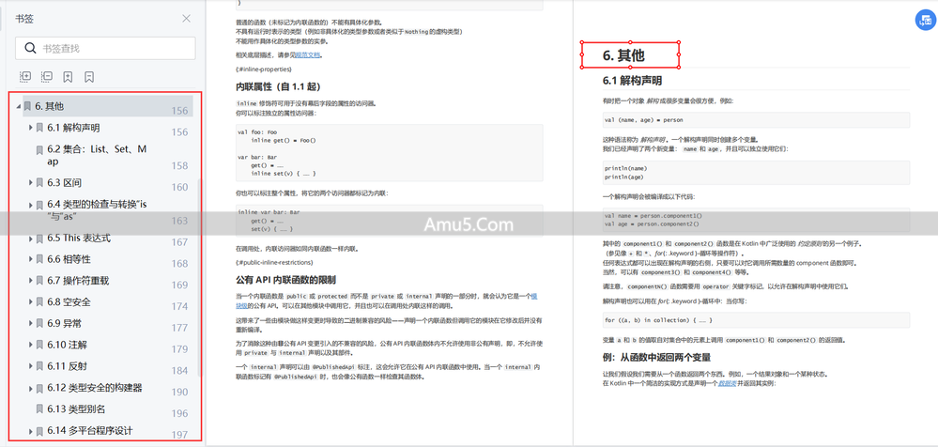This screenshot has height=447, width=938.
Task: Follow the 数据类 link on right page
Action: tap(728, 383)
